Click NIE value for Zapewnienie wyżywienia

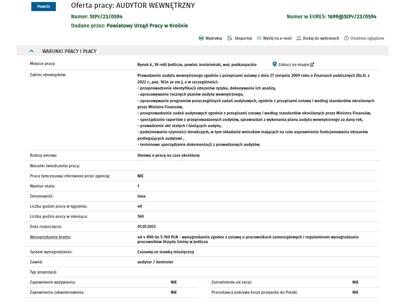tap(174, 282)
